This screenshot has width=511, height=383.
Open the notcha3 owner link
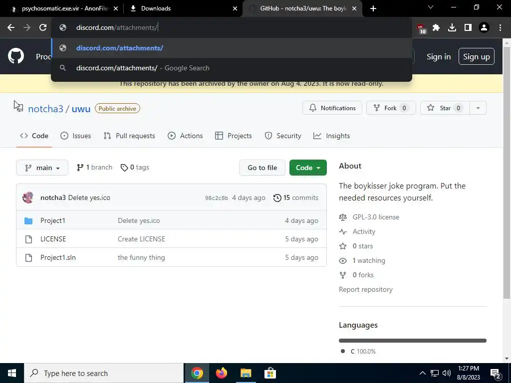coord(45,109)
